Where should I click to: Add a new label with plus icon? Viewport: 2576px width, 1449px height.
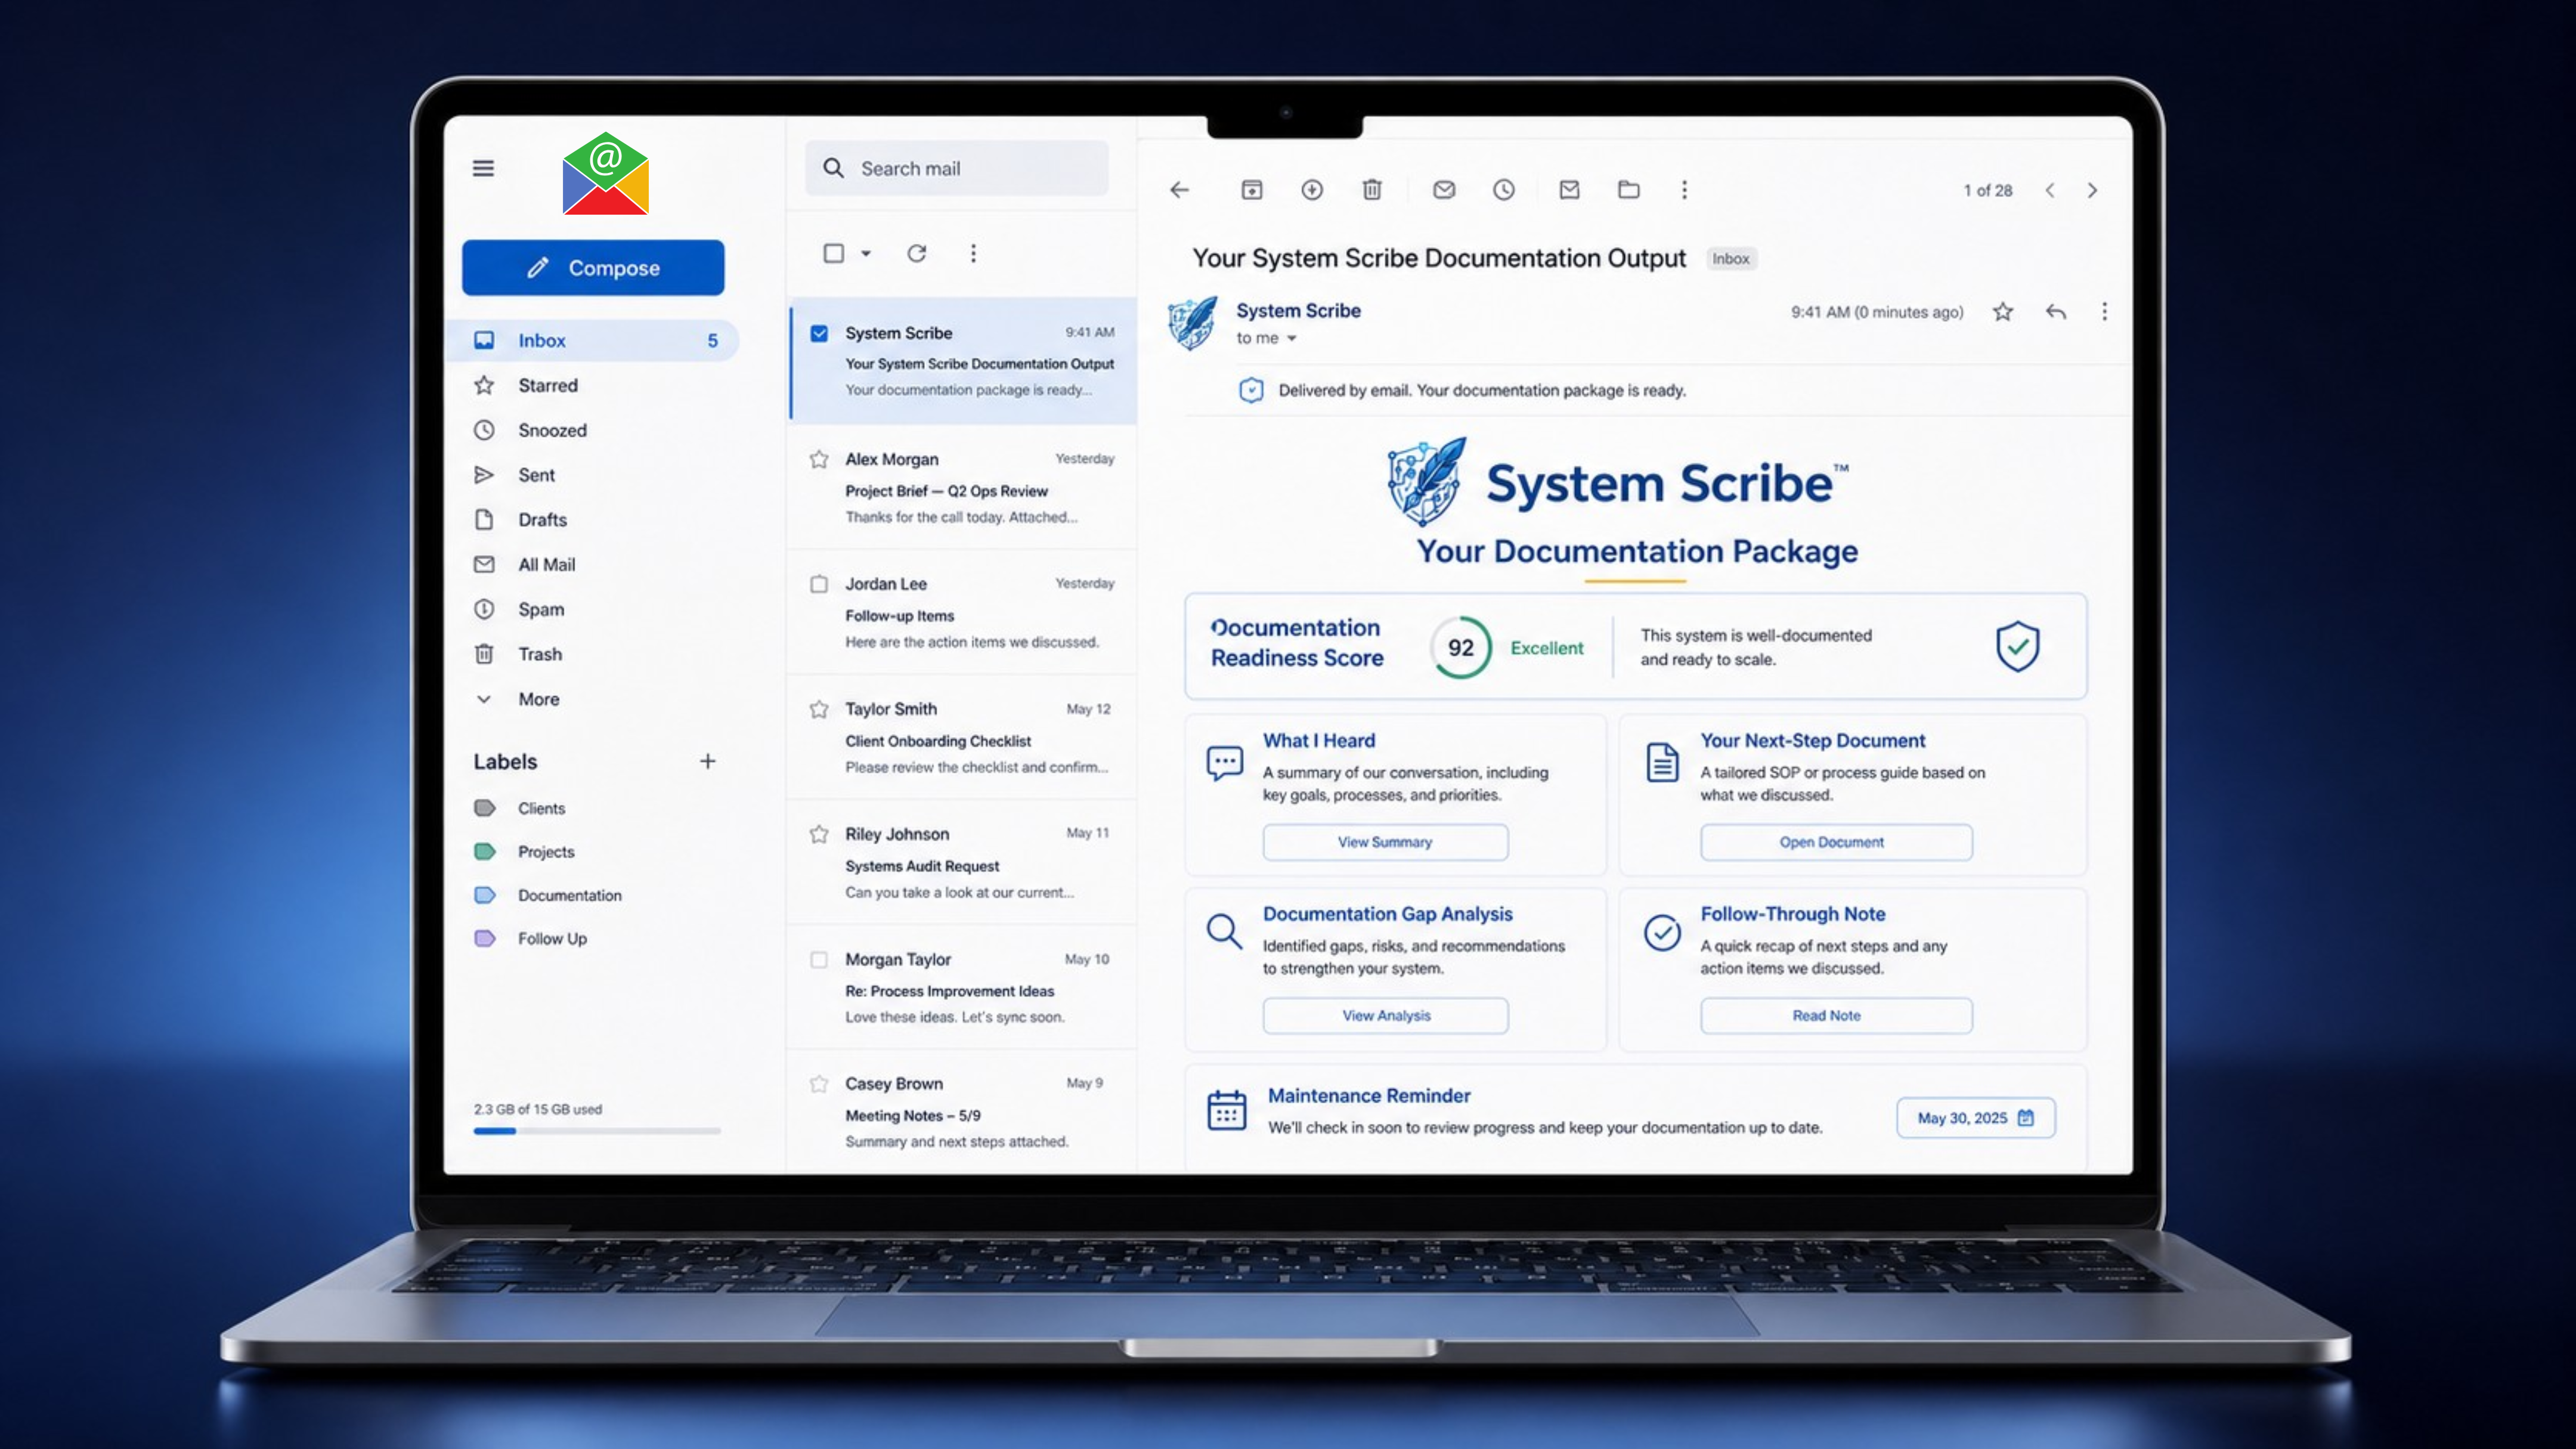point(708,761)
